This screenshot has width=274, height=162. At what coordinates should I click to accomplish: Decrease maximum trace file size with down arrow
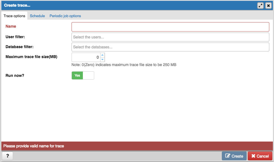102,59
